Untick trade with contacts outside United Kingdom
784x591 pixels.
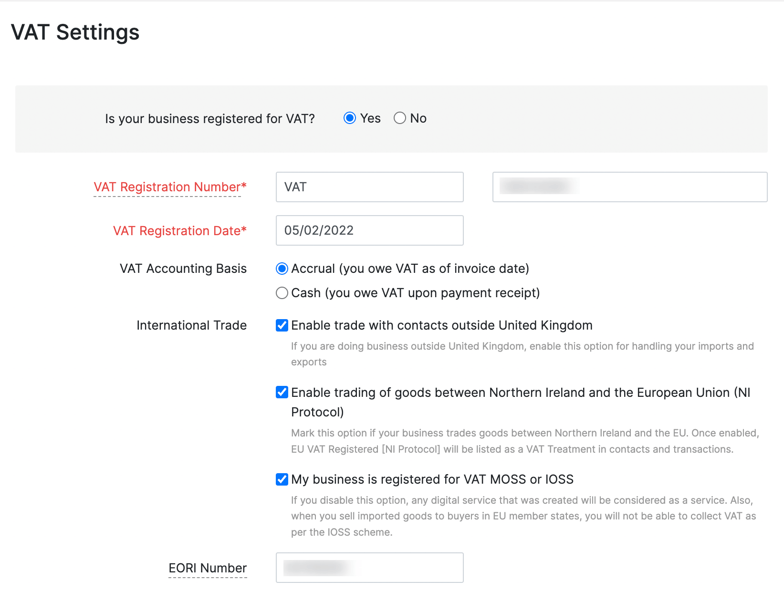point(282,325)
